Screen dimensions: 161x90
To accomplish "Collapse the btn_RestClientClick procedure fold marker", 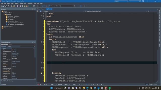I will tap(46, 21).
